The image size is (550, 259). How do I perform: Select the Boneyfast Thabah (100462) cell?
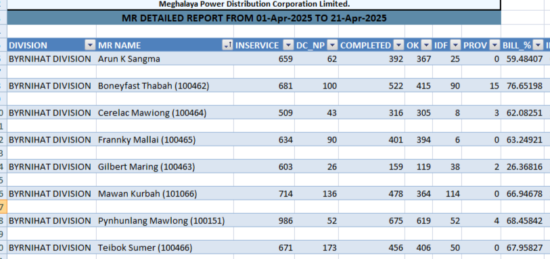click(x=165, y=86)
